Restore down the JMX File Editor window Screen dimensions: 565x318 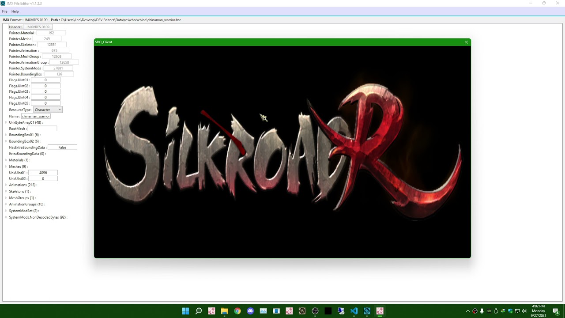pos(544,3)
